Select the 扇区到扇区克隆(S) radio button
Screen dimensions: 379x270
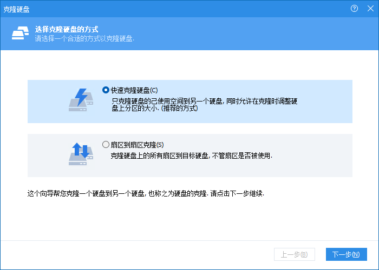click(106, 145)
